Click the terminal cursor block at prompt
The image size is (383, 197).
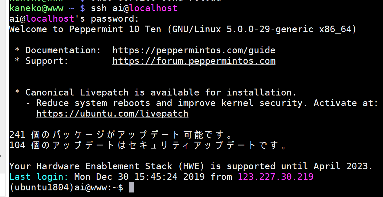coord(131,187)
